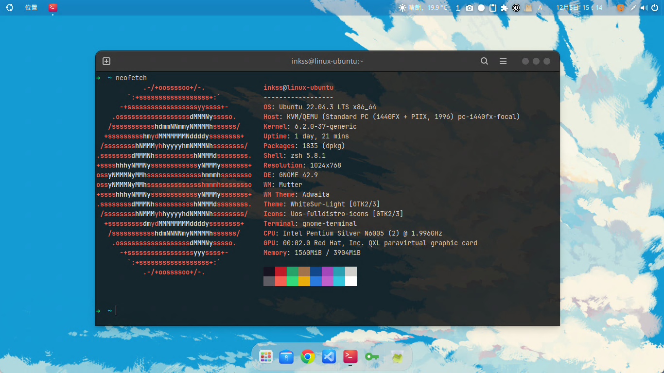Click the red inkss@linux-ubuntu header in output
This screenshot has height=373, width=664.
(x=298, y=87)
